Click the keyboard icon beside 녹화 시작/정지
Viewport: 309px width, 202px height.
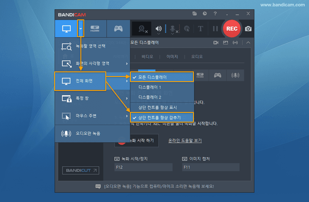(x=117, y=159)
